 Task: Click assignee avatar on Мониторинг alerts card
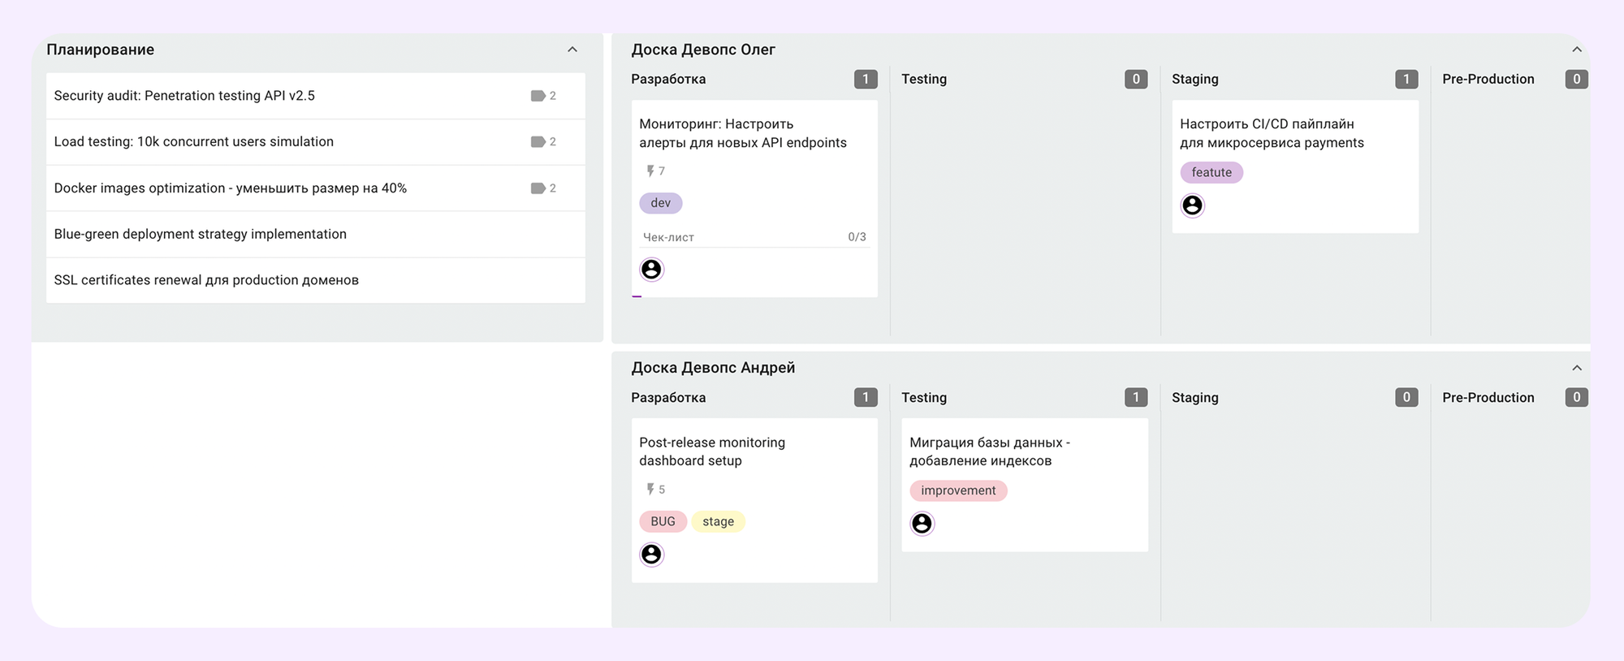(651, 270)
